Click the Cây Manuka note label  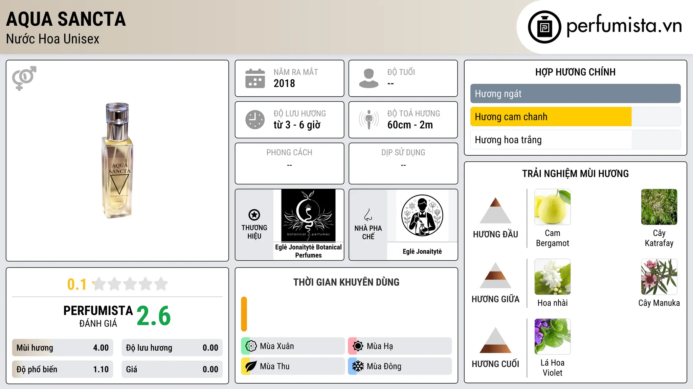point(659,303)
